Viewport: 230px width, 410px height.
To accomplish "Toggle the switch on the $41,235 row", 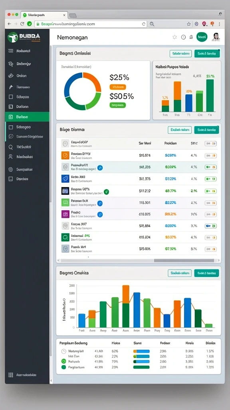I will pos(211,167).
